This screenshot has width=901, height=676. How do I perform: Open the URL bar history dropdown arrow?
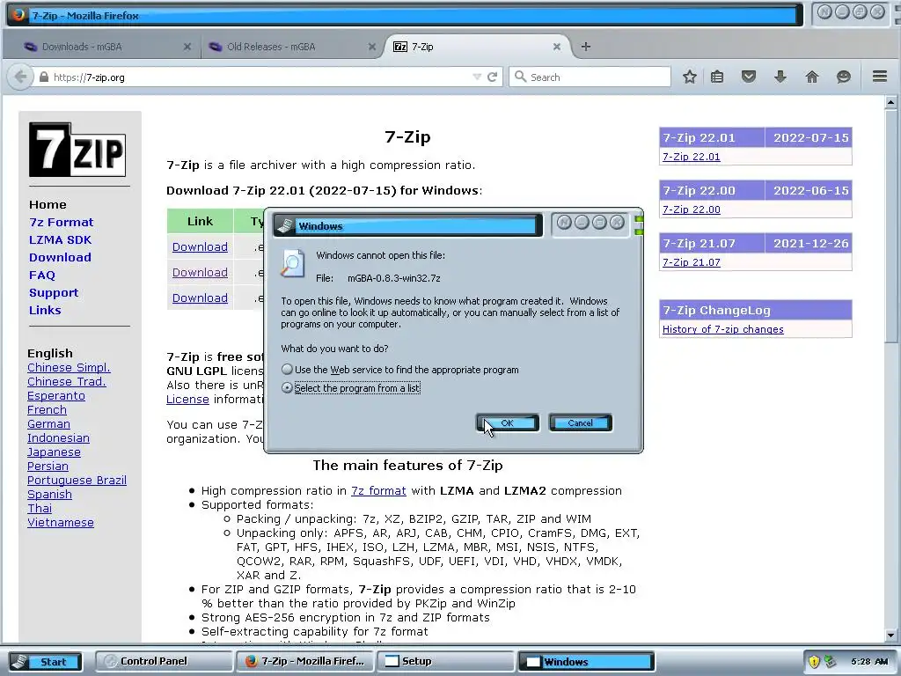[x=476, y=77]
